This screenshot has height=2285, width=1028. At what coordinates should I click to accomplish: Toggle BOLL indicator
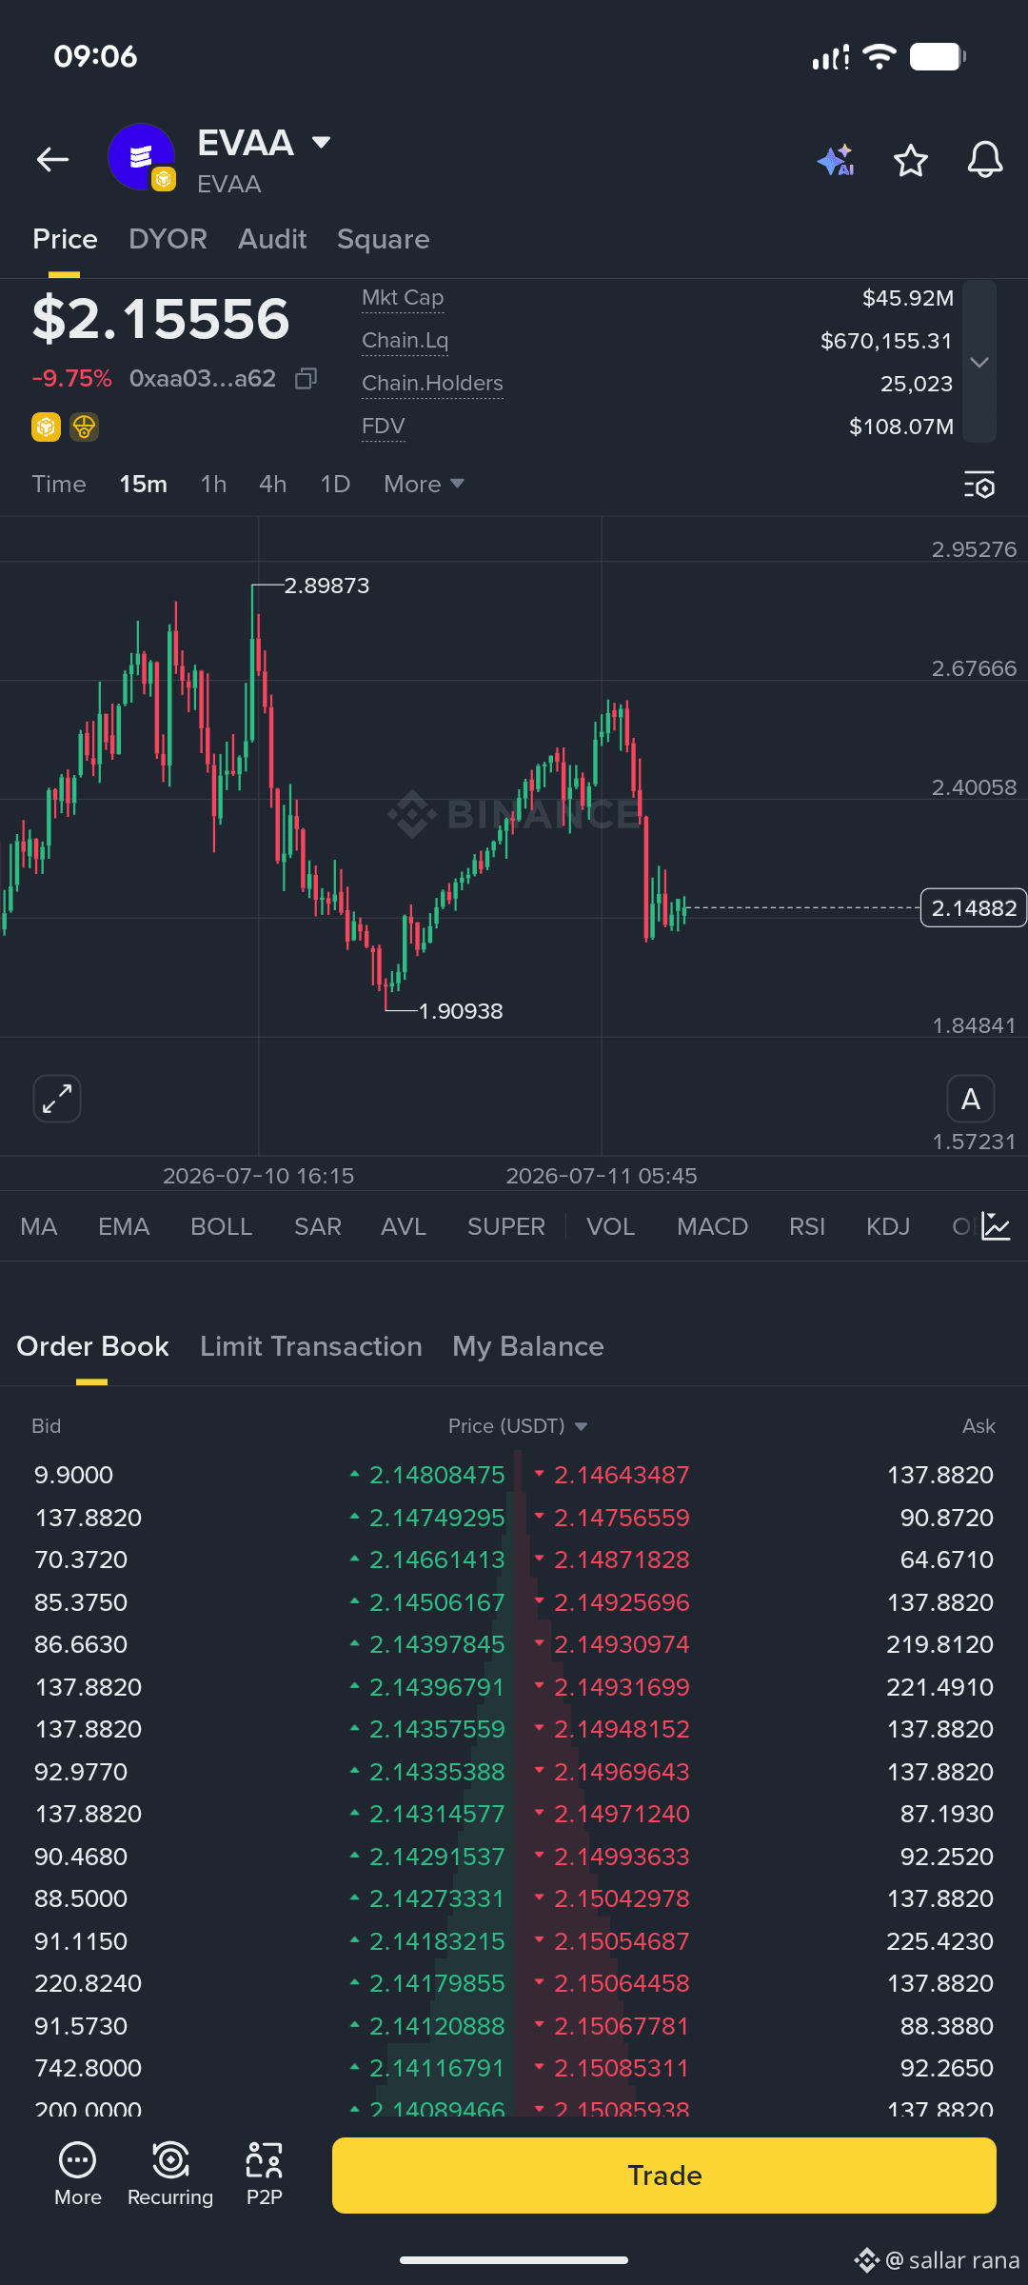(221, 1226)
